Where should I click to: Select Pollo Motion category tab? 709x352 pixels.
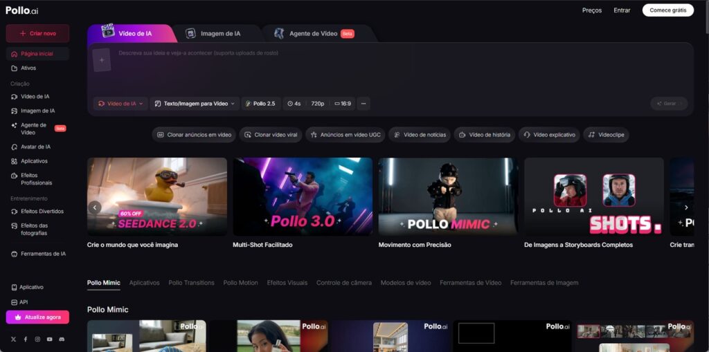click(240, 283)
